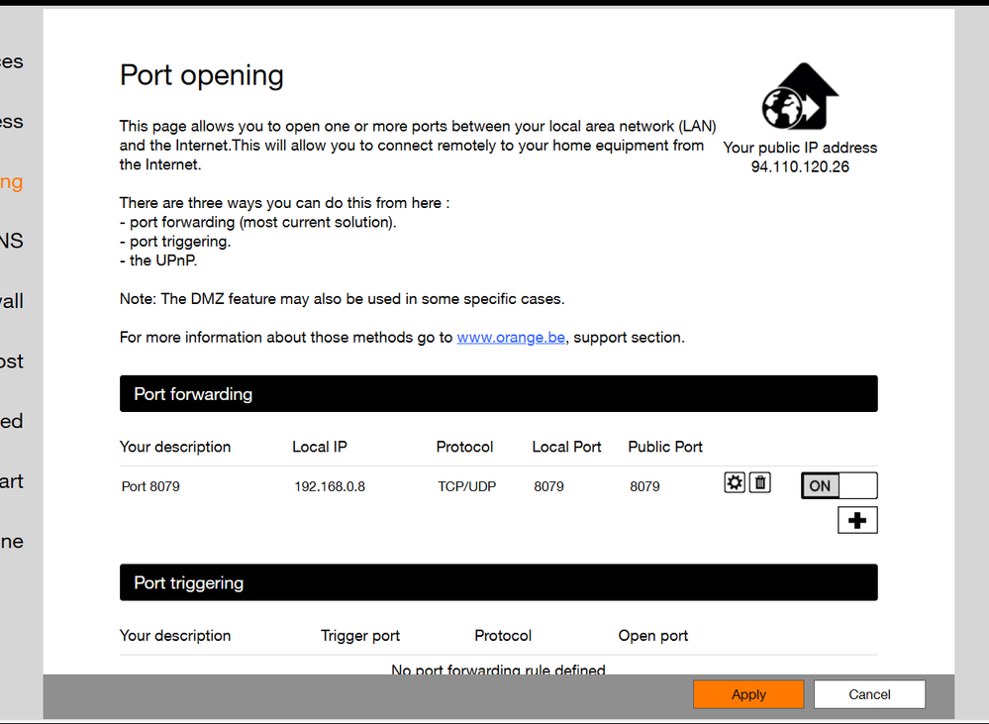Click the TCP/UDP protocol cell
Image resolution: width=989 pixels, height=724 pixels.
pyautogui.click(x=466, y=486)
